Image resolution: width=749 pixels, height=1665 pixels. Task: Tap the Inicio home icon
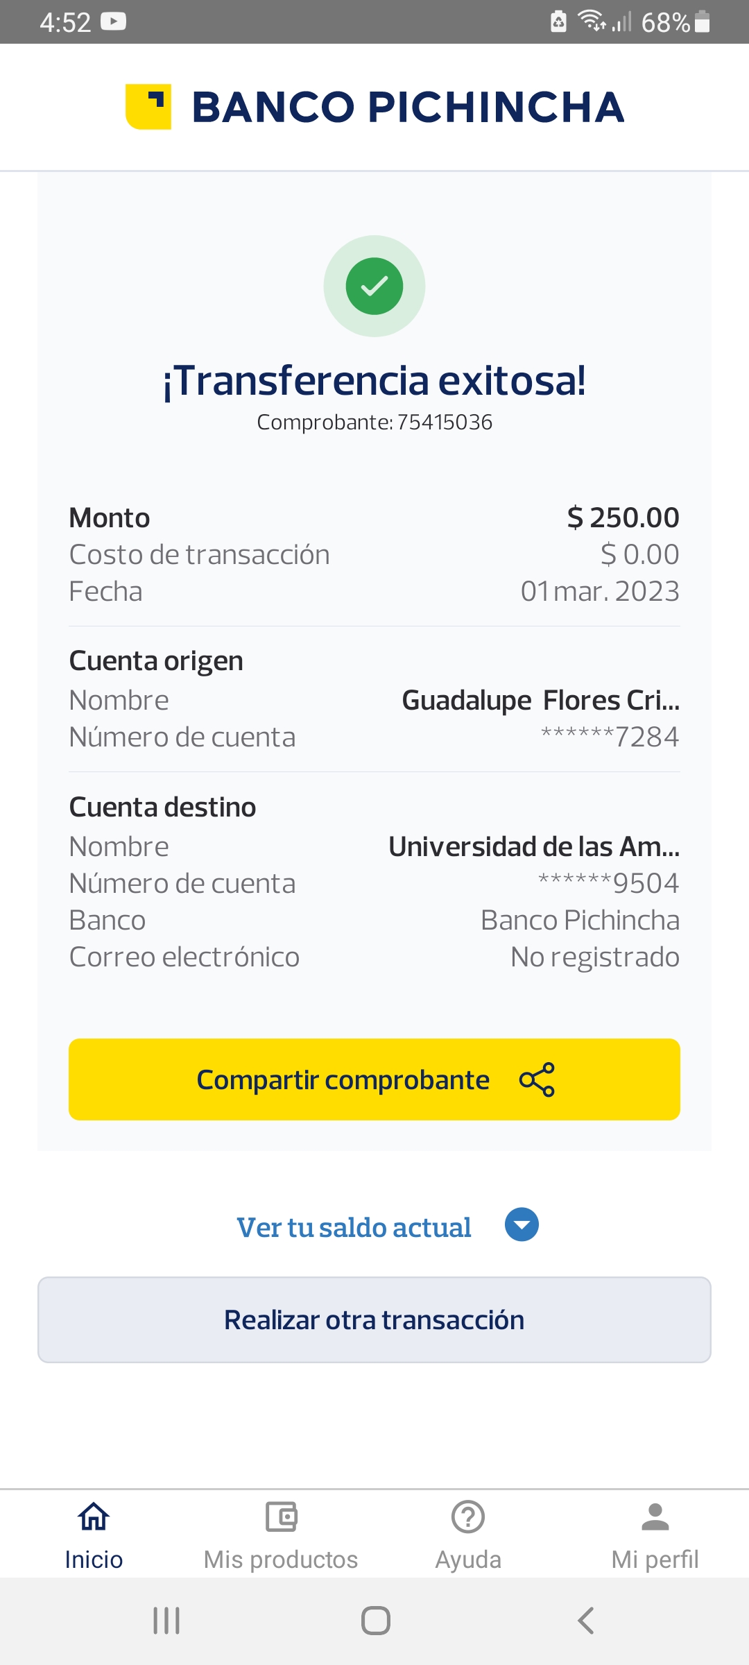point(94,1517)
